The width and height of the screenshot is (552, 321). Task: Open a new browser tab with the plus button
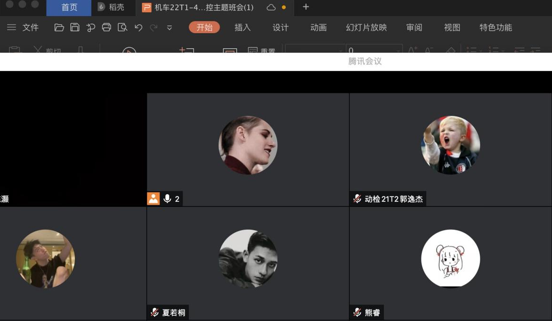point(305,7)
